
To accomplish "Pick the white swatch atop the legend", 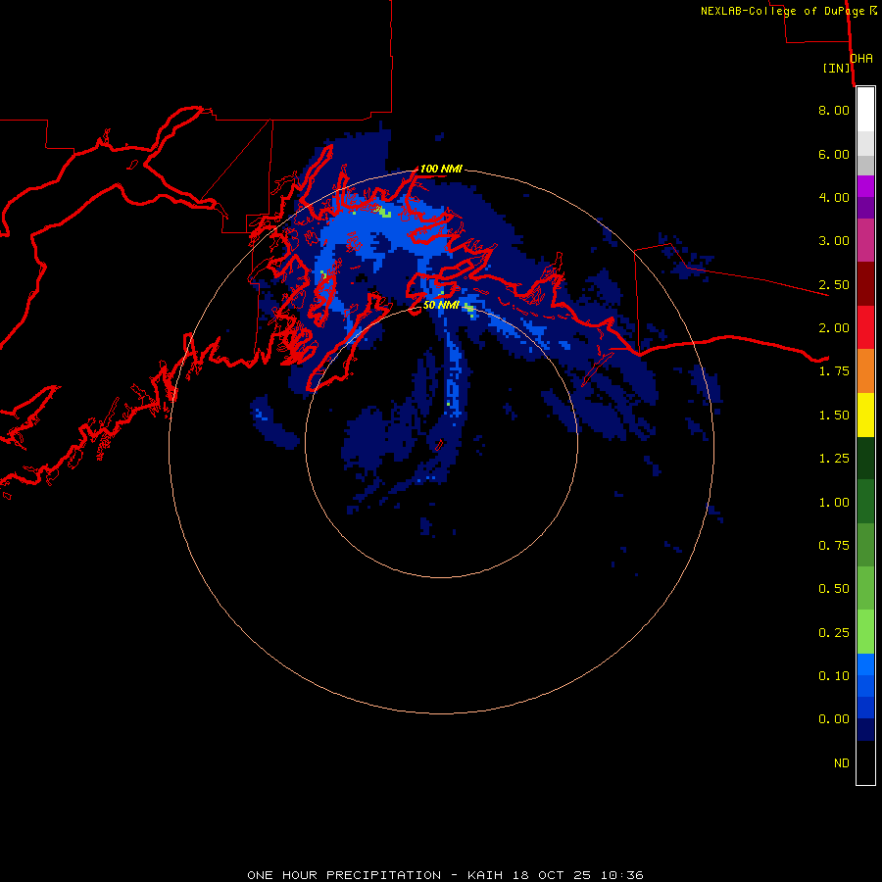I will click(865, 110).
